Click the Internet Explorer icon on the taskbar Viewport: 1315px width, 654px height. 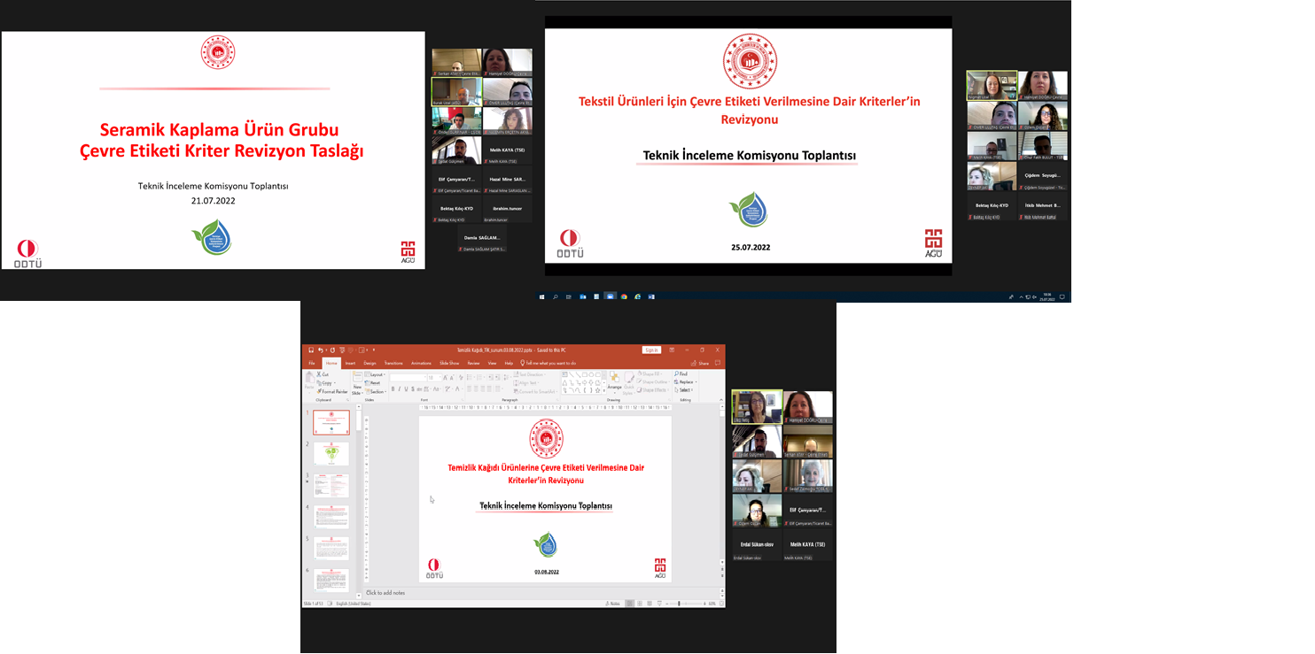point(637,296)
